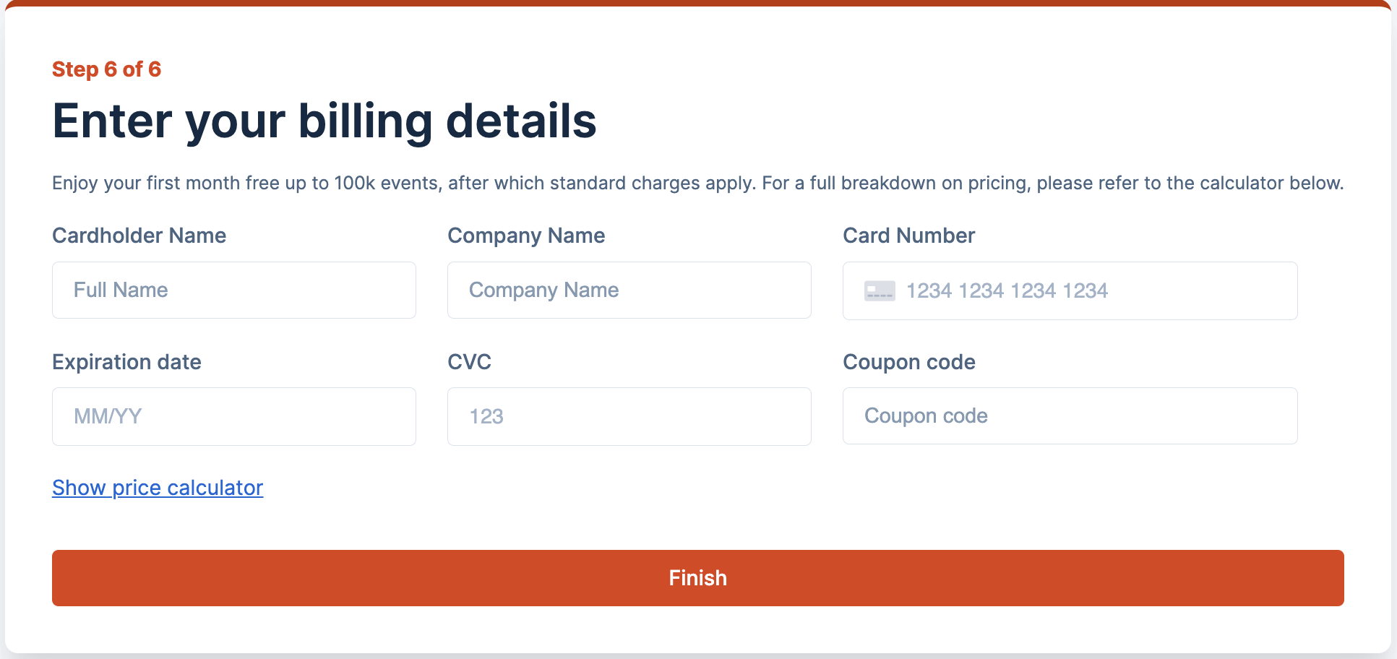The image size is (1397, 659).
Task: Focus the Cardholder Name input field
Action: point(233,290)
